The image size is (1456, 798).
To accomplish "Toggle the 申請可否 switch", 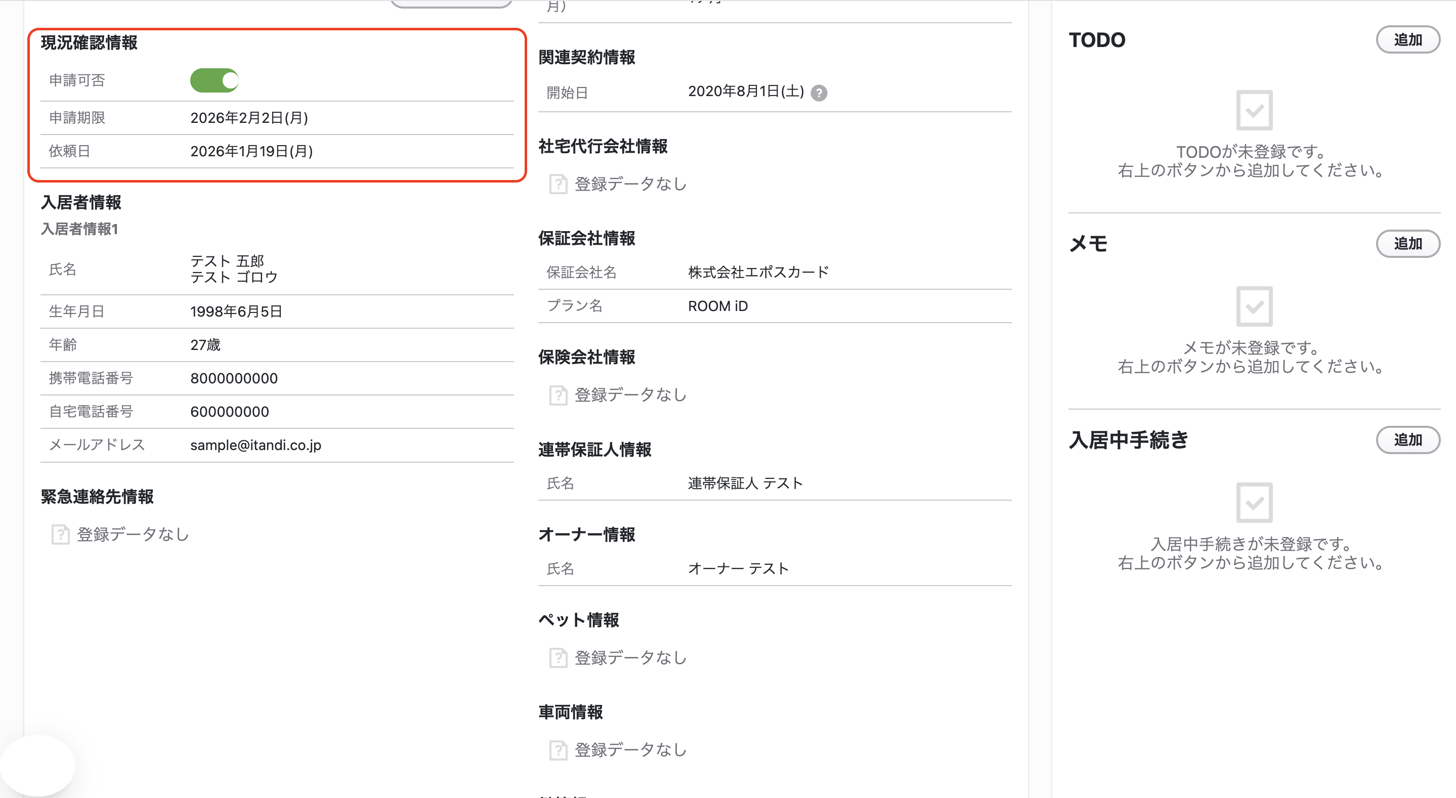I will [214, 80].
